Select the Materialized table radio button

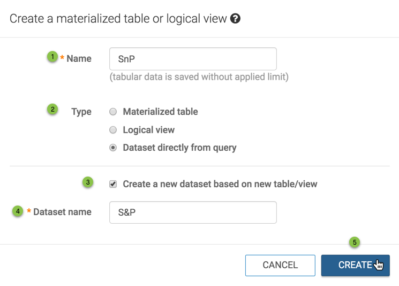point(113,112)
